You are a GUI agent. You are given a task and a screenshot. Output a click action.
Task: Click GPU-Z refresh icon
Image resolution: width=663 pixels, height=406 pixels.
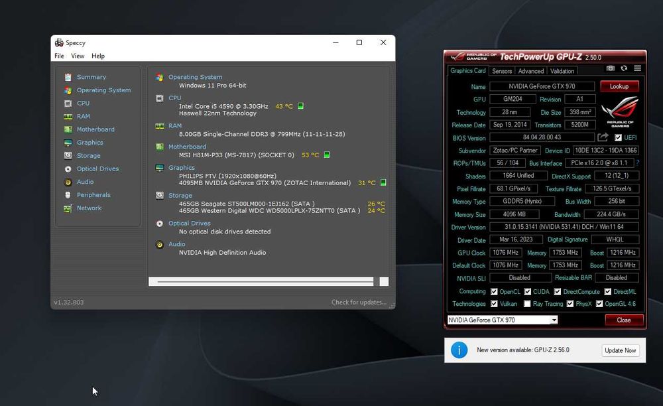point(624,68)
